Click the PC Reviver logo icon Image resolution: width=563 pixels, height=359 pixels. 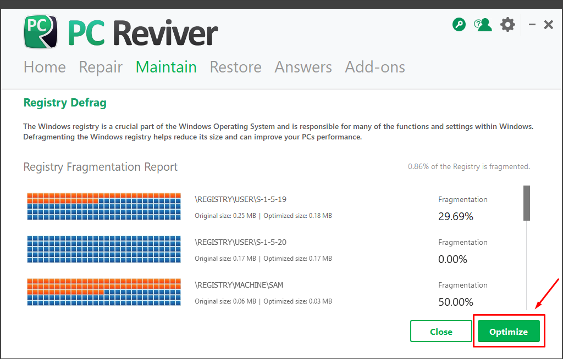(41, 31)
